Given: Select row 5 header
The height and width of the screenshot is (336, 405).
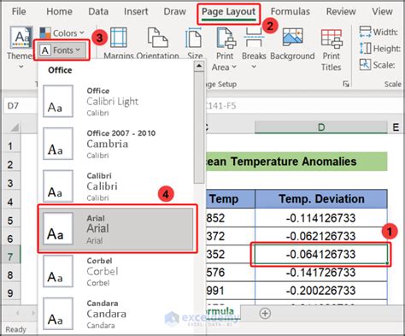Looking at the screenshot, I should point(10,221).
